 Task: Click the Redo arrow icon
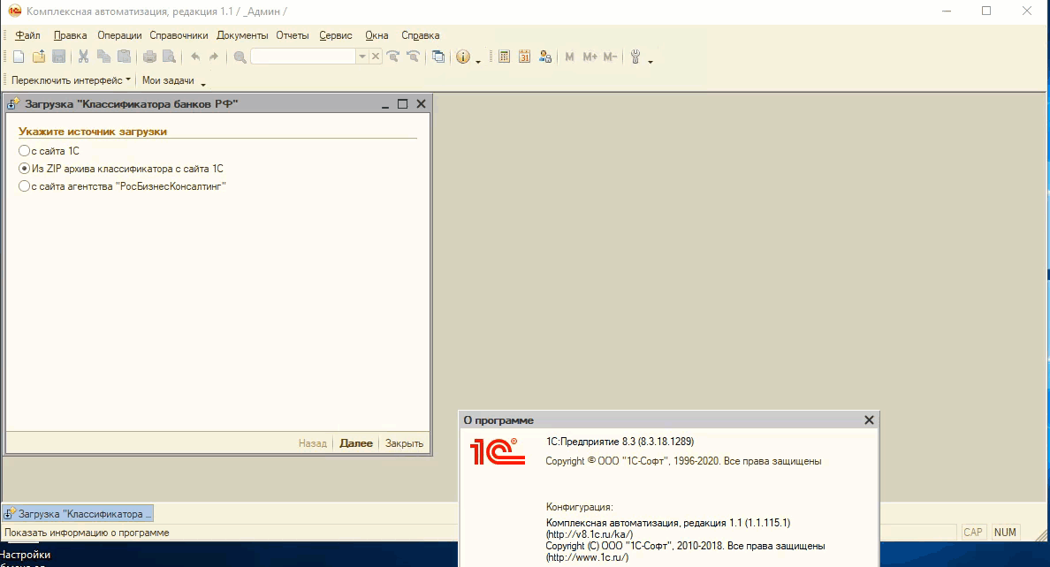(x=214, y=57)
